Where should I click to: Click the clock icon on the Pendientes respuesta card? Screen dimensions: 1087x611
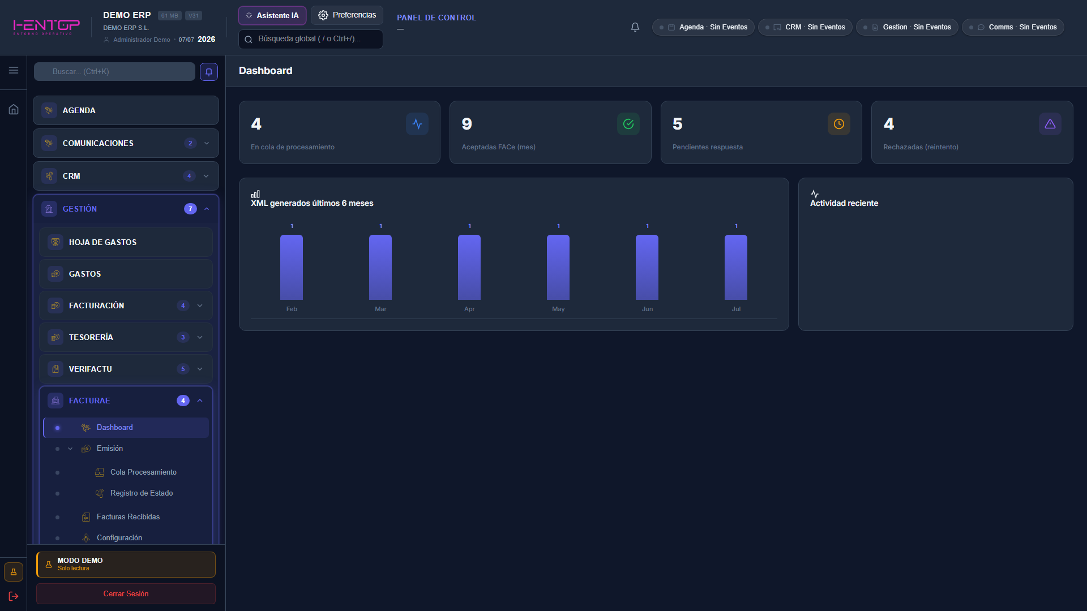click(839, 124)
